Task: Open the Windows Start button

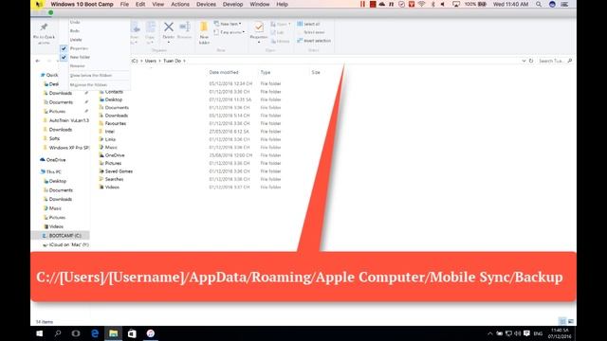Action: (x=39, y=333)
